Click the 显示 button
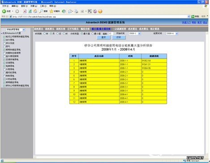The image size is (210, 163). [x=103, y=37]
